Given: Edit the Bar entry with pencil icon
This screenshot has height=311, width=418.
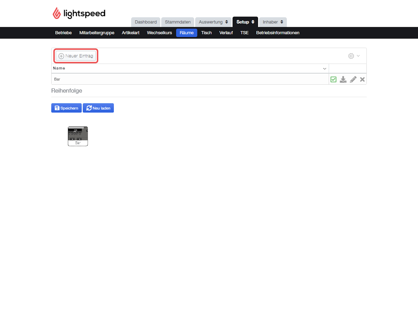Looking at the screenshot, I should pos(353,79).
